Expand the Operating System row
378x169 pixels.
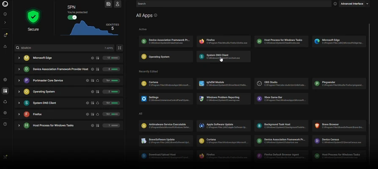pos(19,92)
